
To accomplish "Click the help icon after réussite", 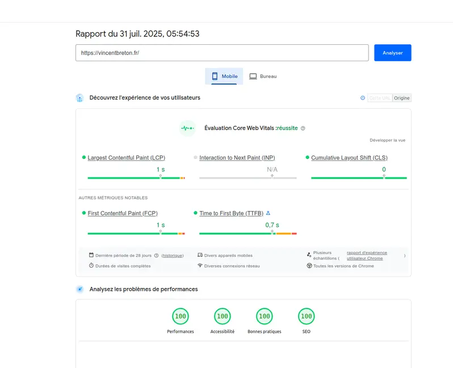I will (303, 128).
